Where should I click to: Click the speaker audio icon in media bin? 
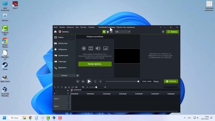[x=98, y=48]
